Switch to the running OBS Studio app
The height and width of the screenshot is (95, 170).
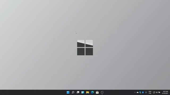point(102,92)
